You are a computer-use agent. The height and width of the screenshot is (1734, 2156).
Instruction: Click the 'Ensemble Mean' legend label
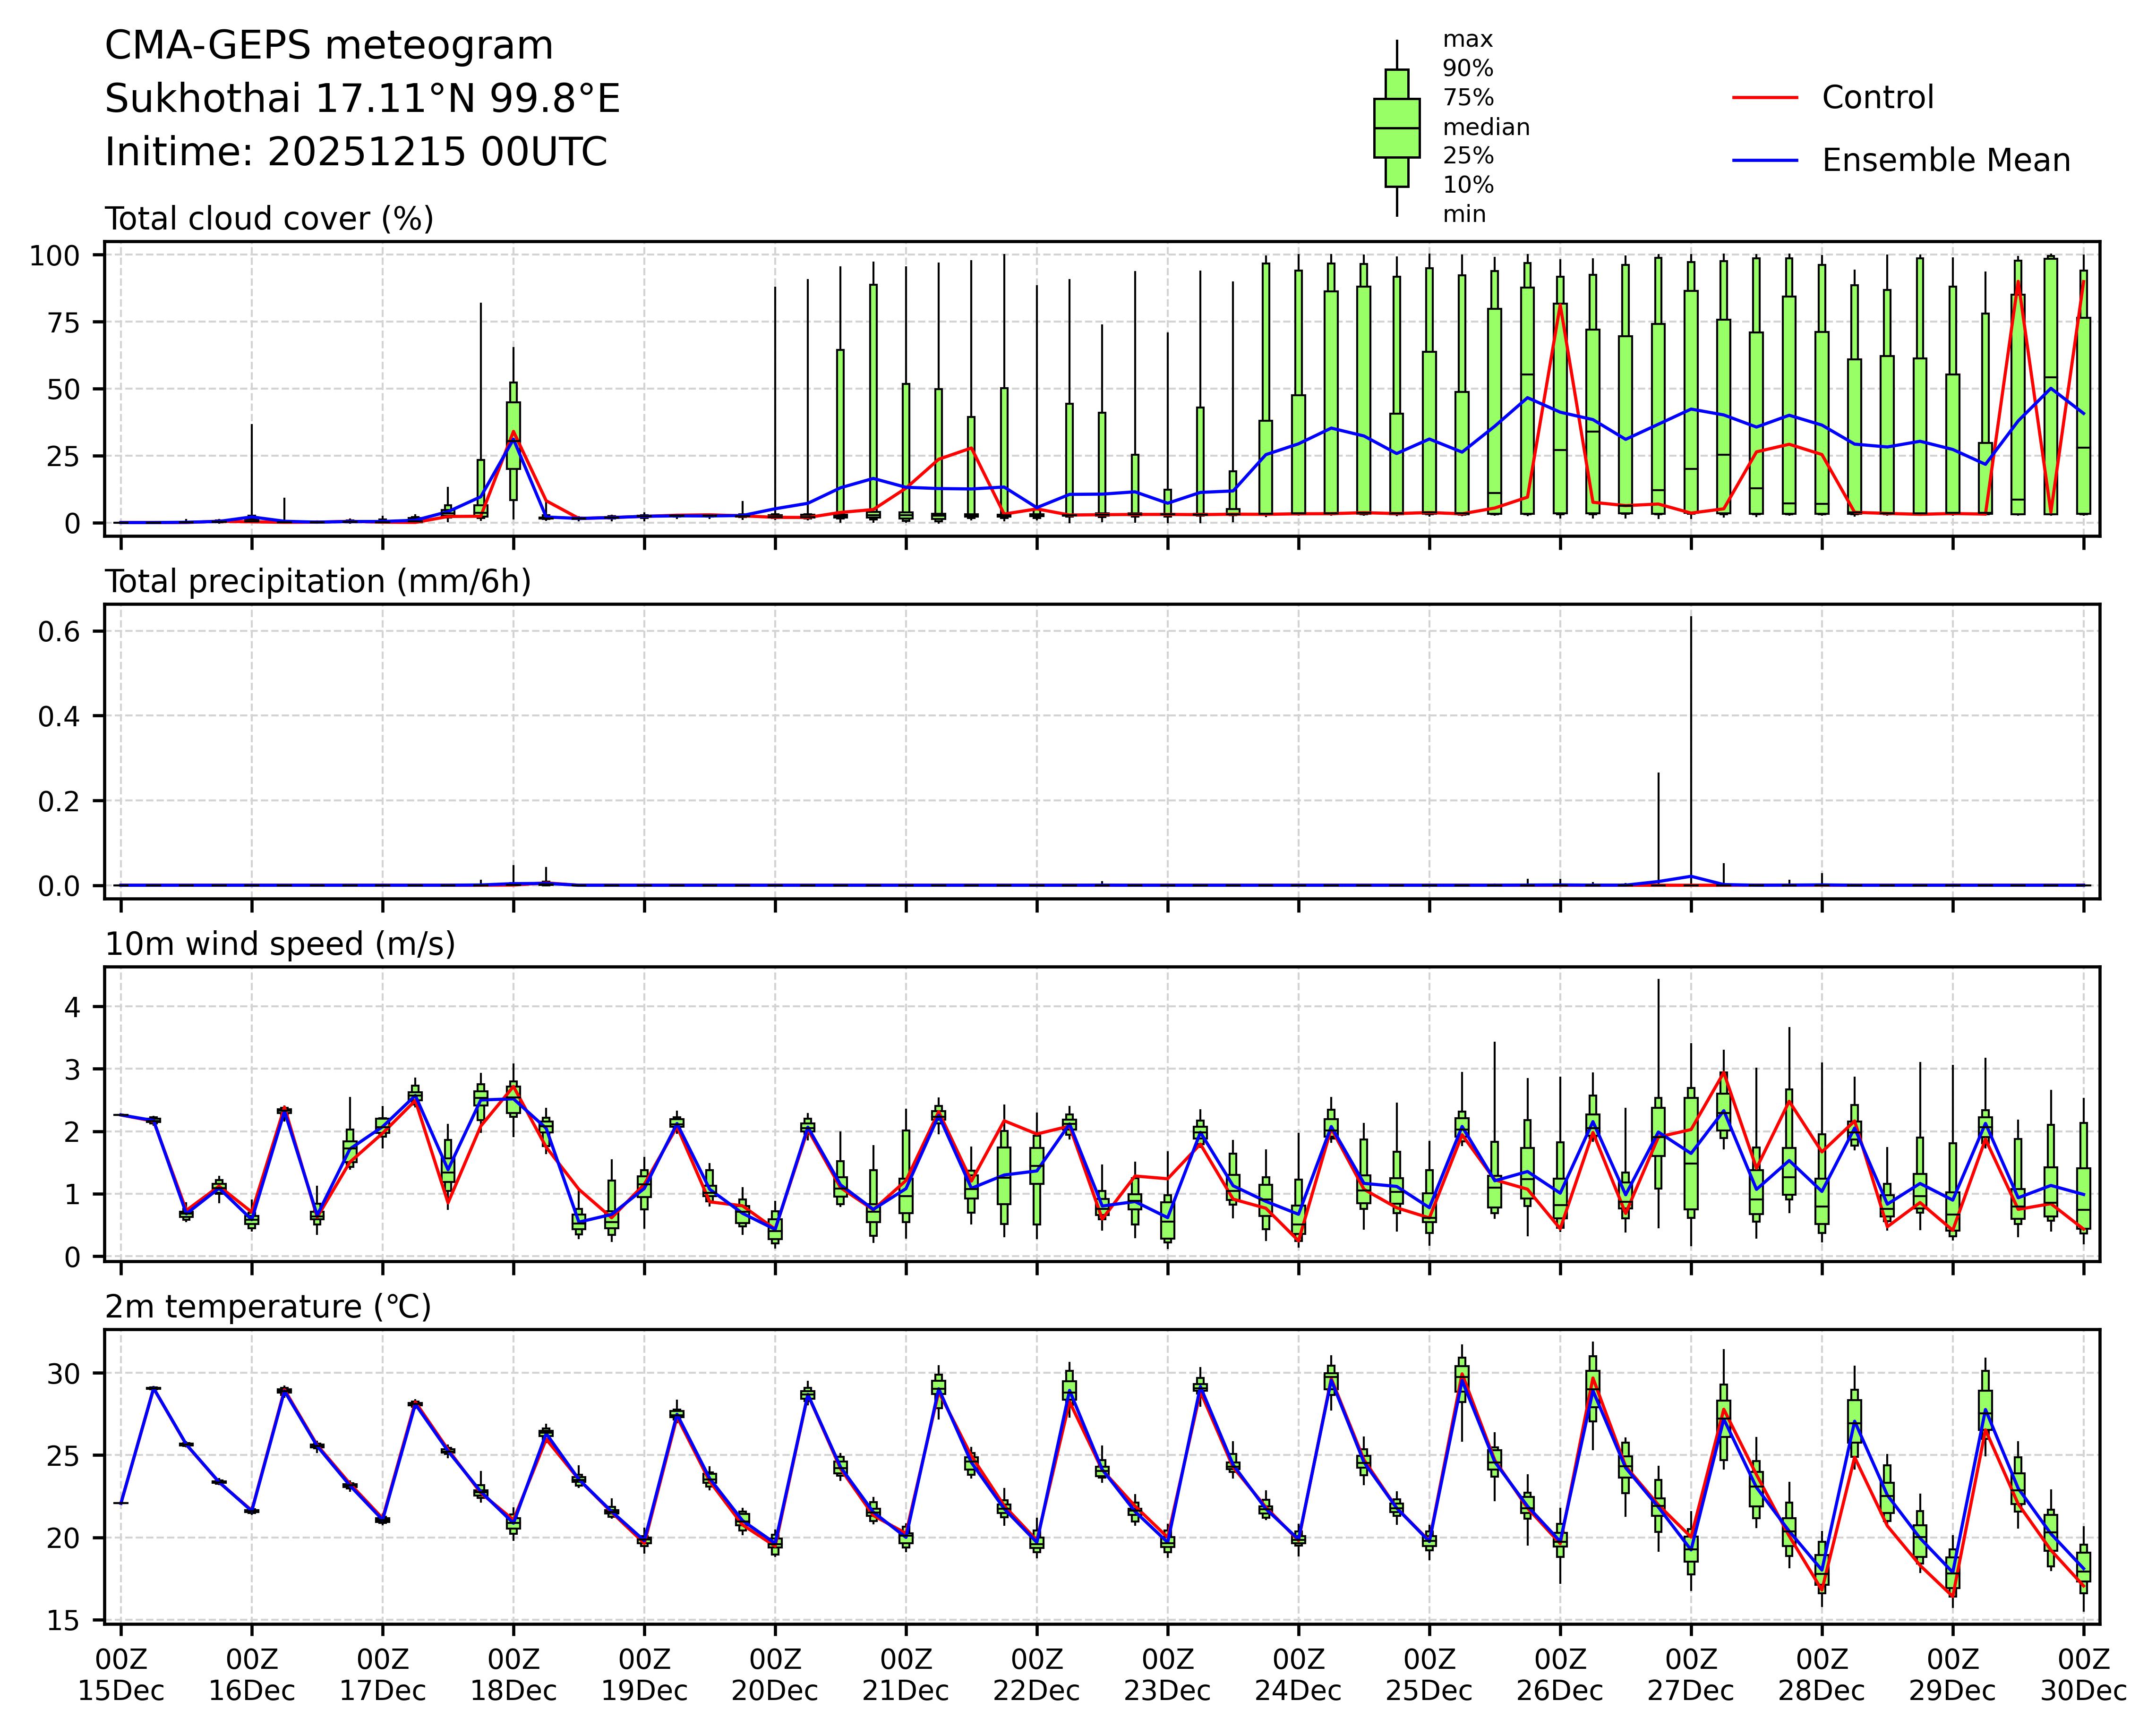pos(1945,161)
